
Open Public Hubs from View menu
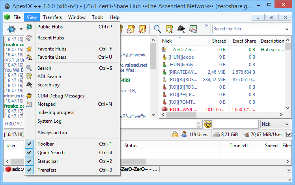(x=72, y=27)
